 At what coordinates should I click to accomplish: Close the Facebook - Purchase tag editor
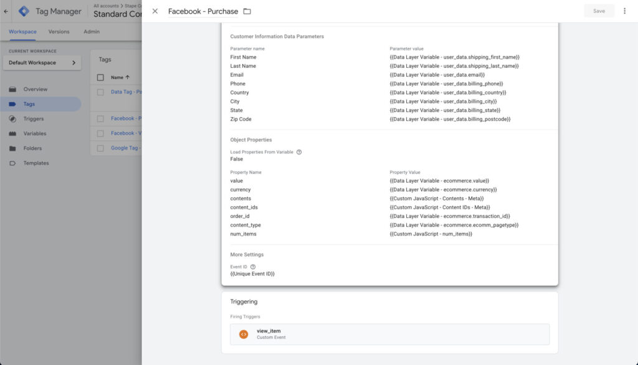click(155, 11)
